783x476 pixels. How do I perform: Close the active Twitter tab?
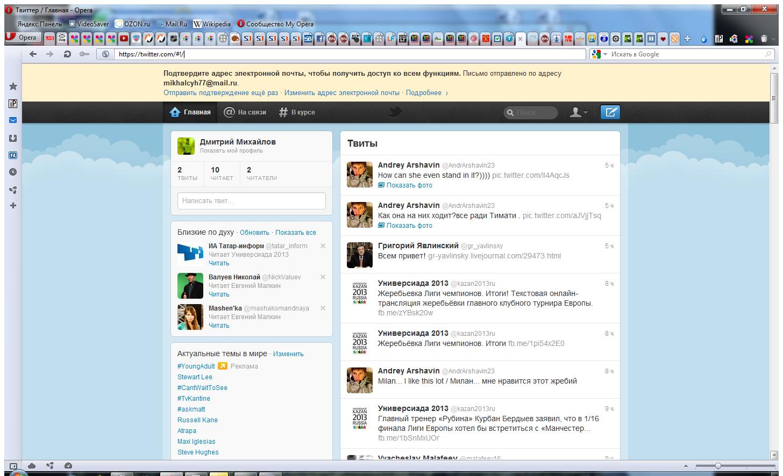point(520,39)
